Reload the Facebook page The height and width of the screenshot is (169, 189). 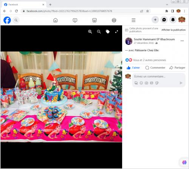pyautogui.click(x=16, y=11)
